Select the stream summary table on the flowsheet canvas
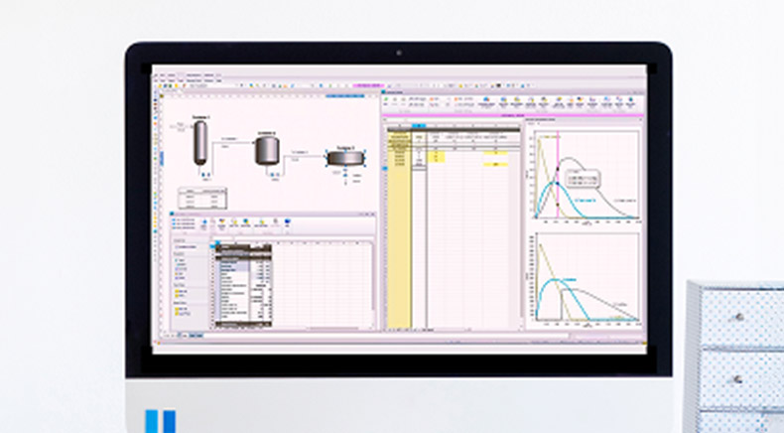784x433 pixels. click(202, 199)
